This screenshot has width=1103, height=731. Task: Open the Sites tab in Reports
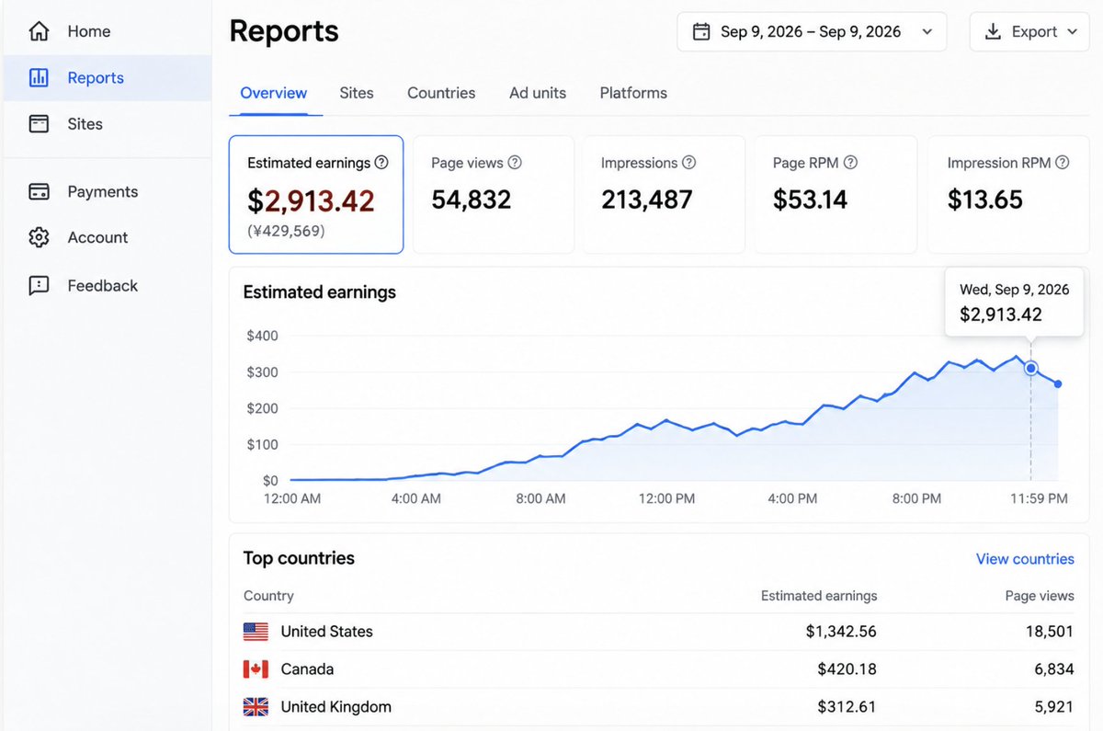click(357, 93)
